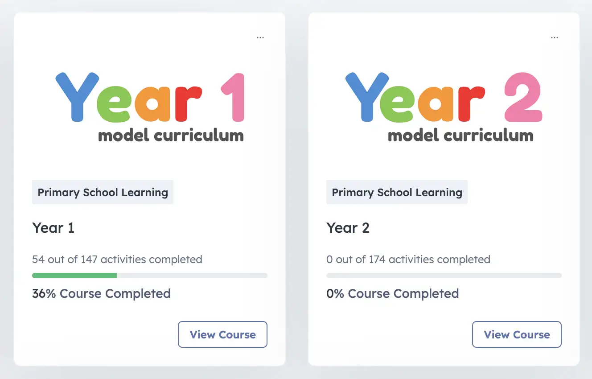Image resolution: width=592 pixels, height=379 pixels.
Task: Open the Year 1 course title
Action: (x=53, y=228)
